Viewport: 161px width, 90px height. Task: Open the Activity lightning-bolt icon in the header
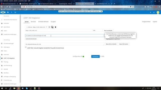click(12, 12)
